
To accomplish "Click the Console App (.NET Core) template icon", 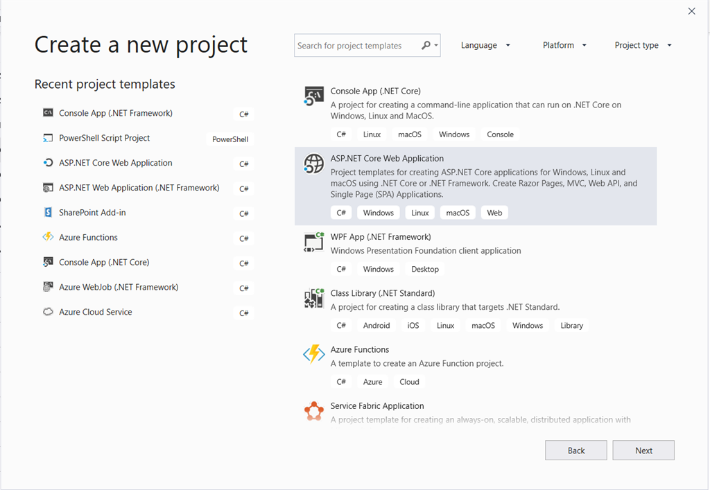I will 314,96.
